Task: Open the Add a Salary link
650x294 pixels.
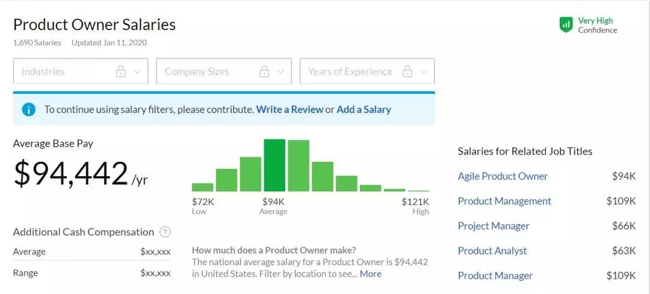Action: (x=364, y=109)
